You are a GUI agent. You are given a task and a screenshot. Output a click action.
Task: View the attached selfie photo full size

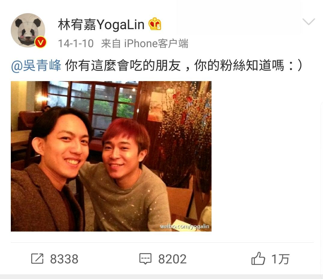pyautogui.click(x=111, y=156)
